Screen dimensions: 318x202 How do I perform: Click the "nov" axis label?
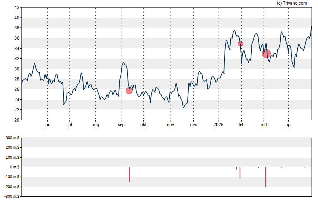point(170,125)
